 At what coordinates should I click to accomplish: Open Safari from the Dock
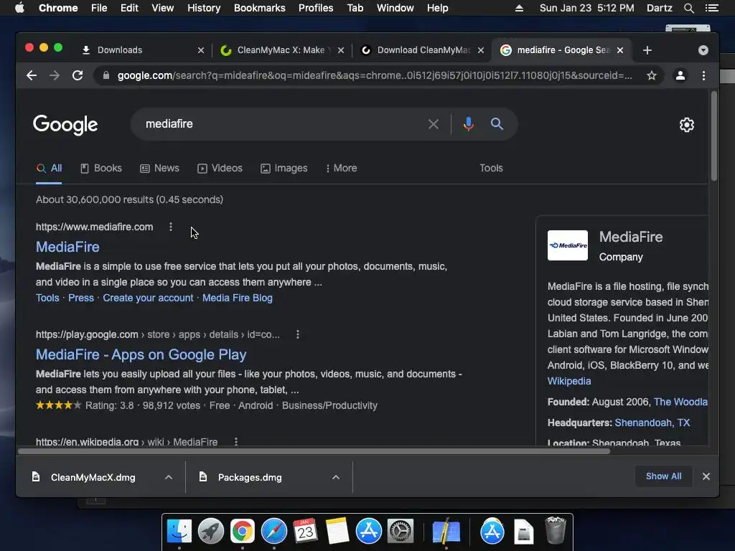click(273, 532)
